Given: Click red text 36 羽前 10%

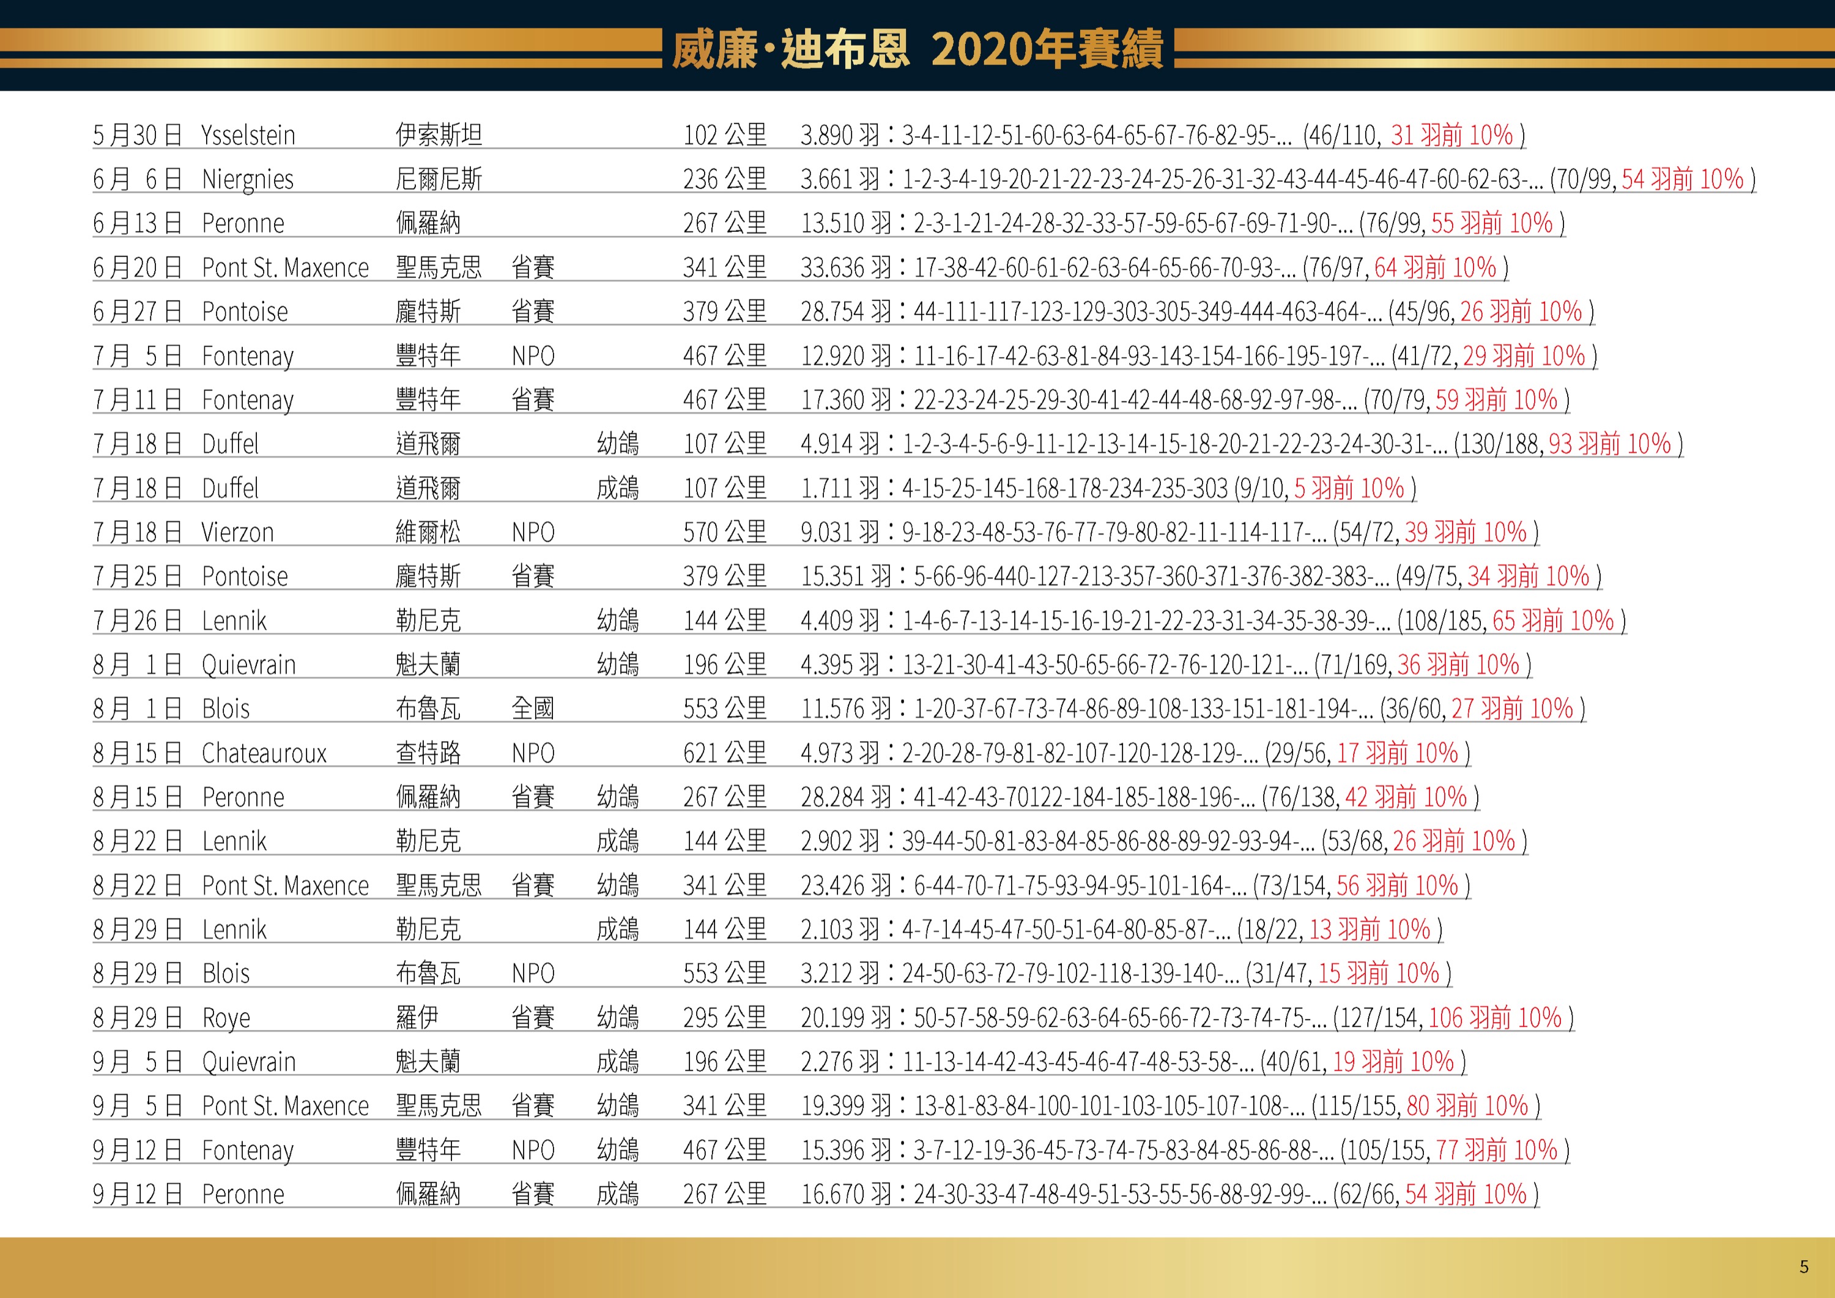Looking at the screenshot, I should point(1459,665).
